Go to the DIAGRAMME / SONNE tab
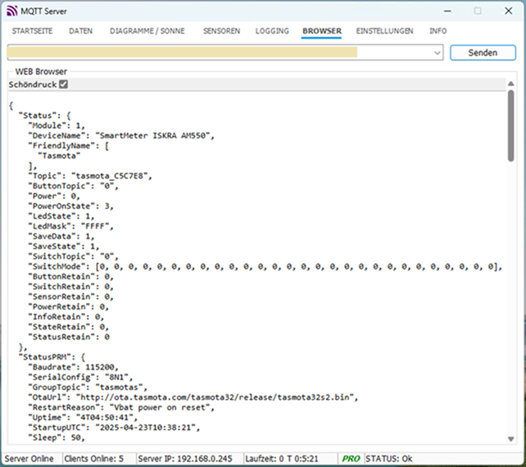The image size is (526, 467). [x=147, y=31]
